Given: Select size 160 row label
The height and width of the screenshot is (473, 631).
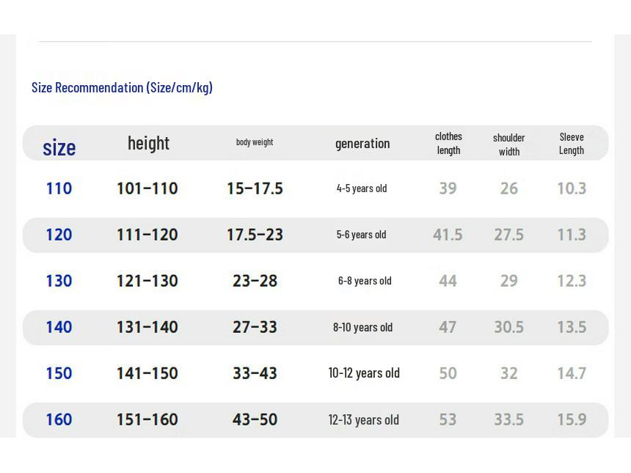Looking at the screenshot, I should tap(59, 419).
